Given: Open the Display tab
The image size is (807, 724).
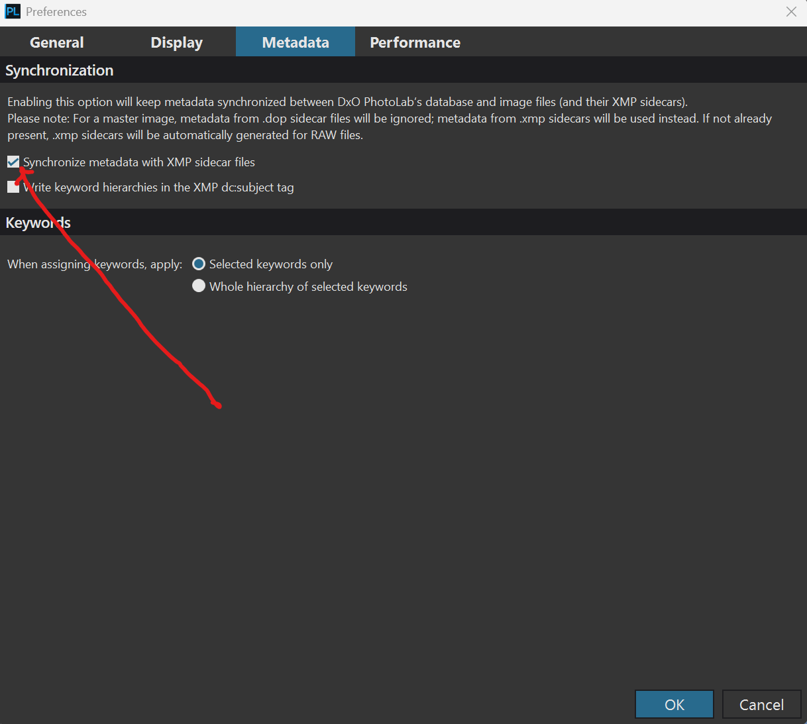Looking at the screenshot, I should click(x=176, y=42).
